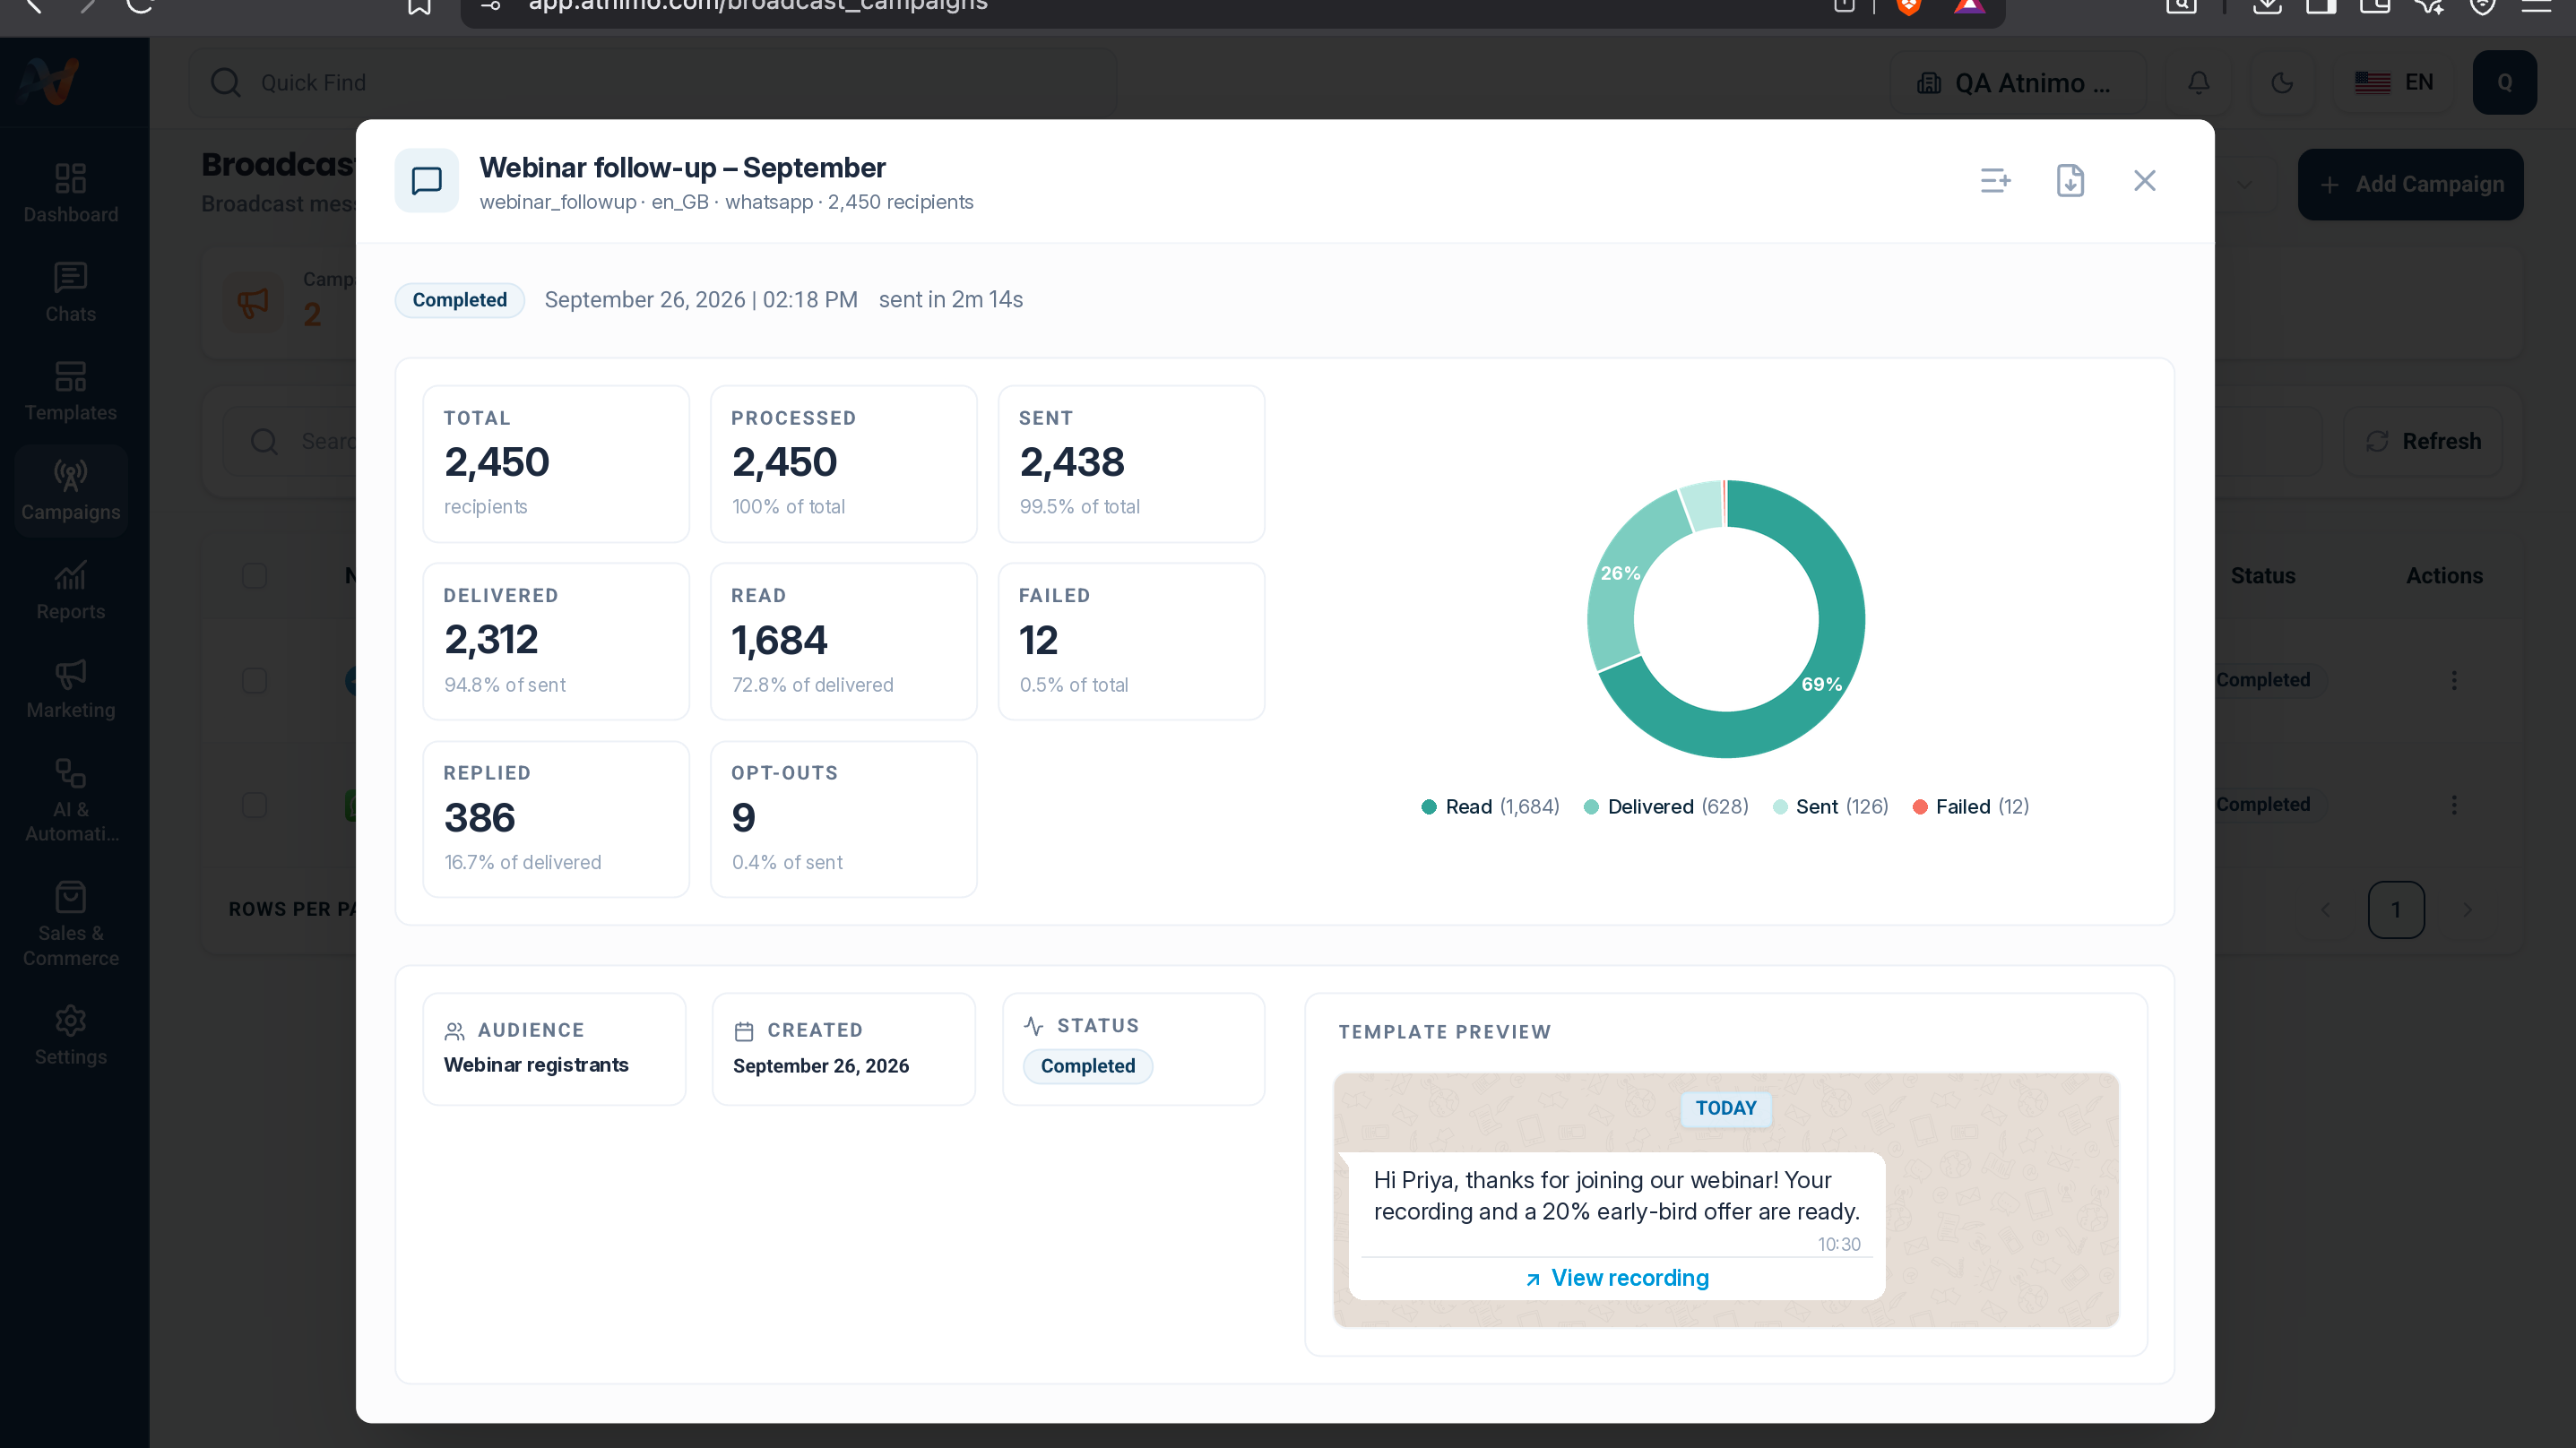
Task: Click the Completed status badge near date
Action: pyautogui.click(x=460, y=300)
